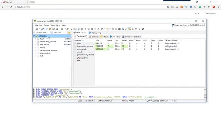Click the REGISTER link on Laravel page
The width and height of the screenshot is (221, 124).
coord(211,13)
